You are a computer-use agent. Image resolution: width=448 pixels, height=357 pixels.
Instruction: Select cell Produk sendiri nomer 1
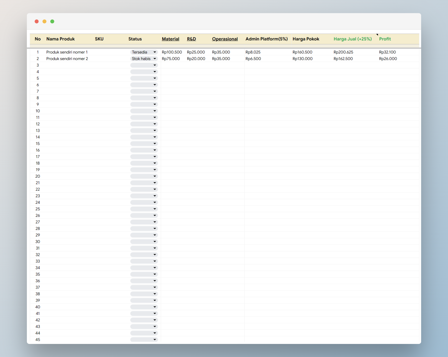[x=67, y=52]
